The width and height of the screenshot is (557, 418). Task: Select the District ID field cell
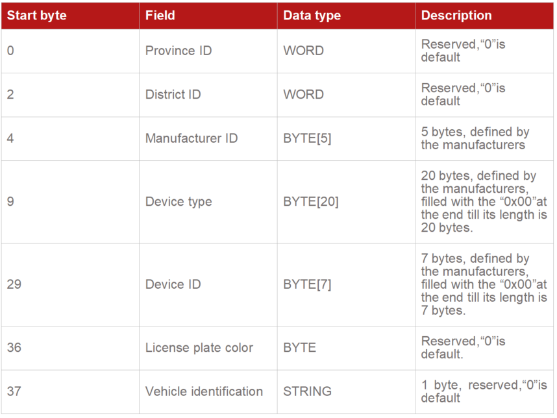pyautogui.click(x=173, y=95)
